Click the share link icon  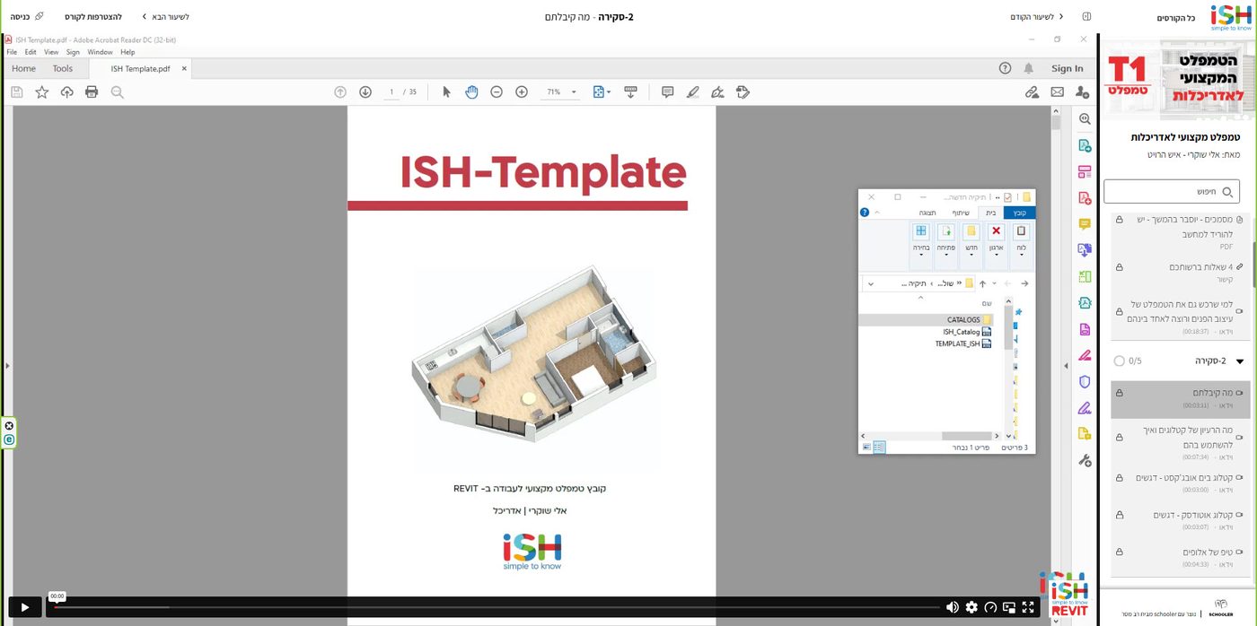(1032, 91)
